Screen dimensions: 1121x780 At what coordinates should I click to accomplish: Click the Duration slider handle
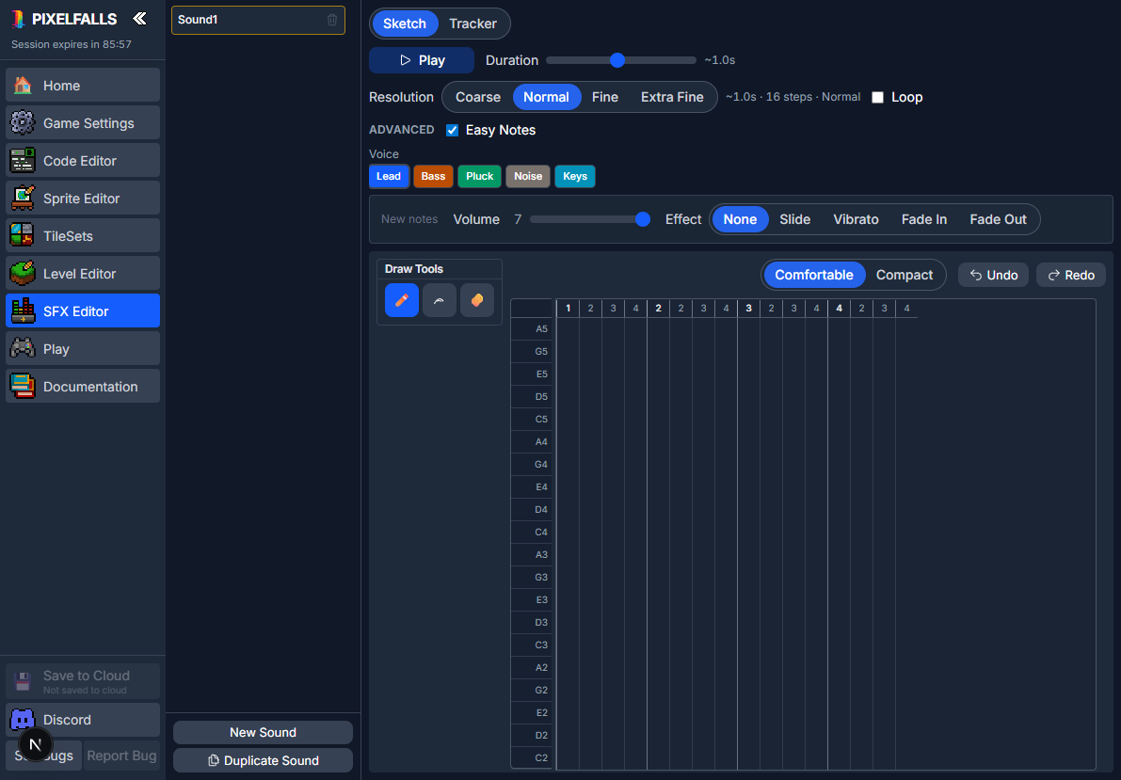pyautogui.click(x=617, y=61)
